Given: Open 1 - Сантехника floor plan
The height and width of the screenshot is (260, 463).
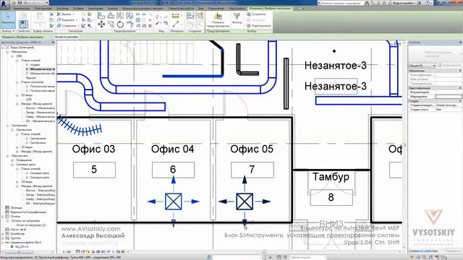Looking at the screenshot, I should pyautogui.click(x=35, y=139).
